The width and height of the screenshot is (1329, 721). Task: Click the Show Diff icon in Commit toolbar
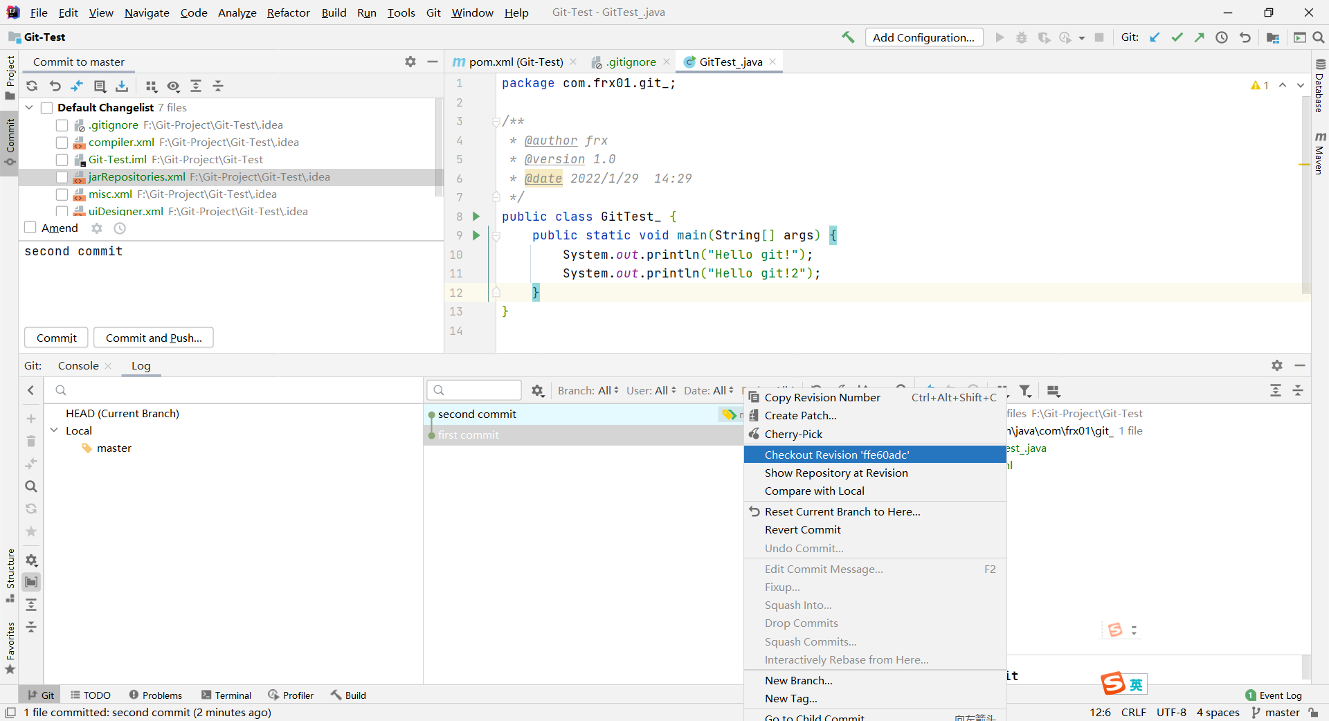click(x=77, y=86)
